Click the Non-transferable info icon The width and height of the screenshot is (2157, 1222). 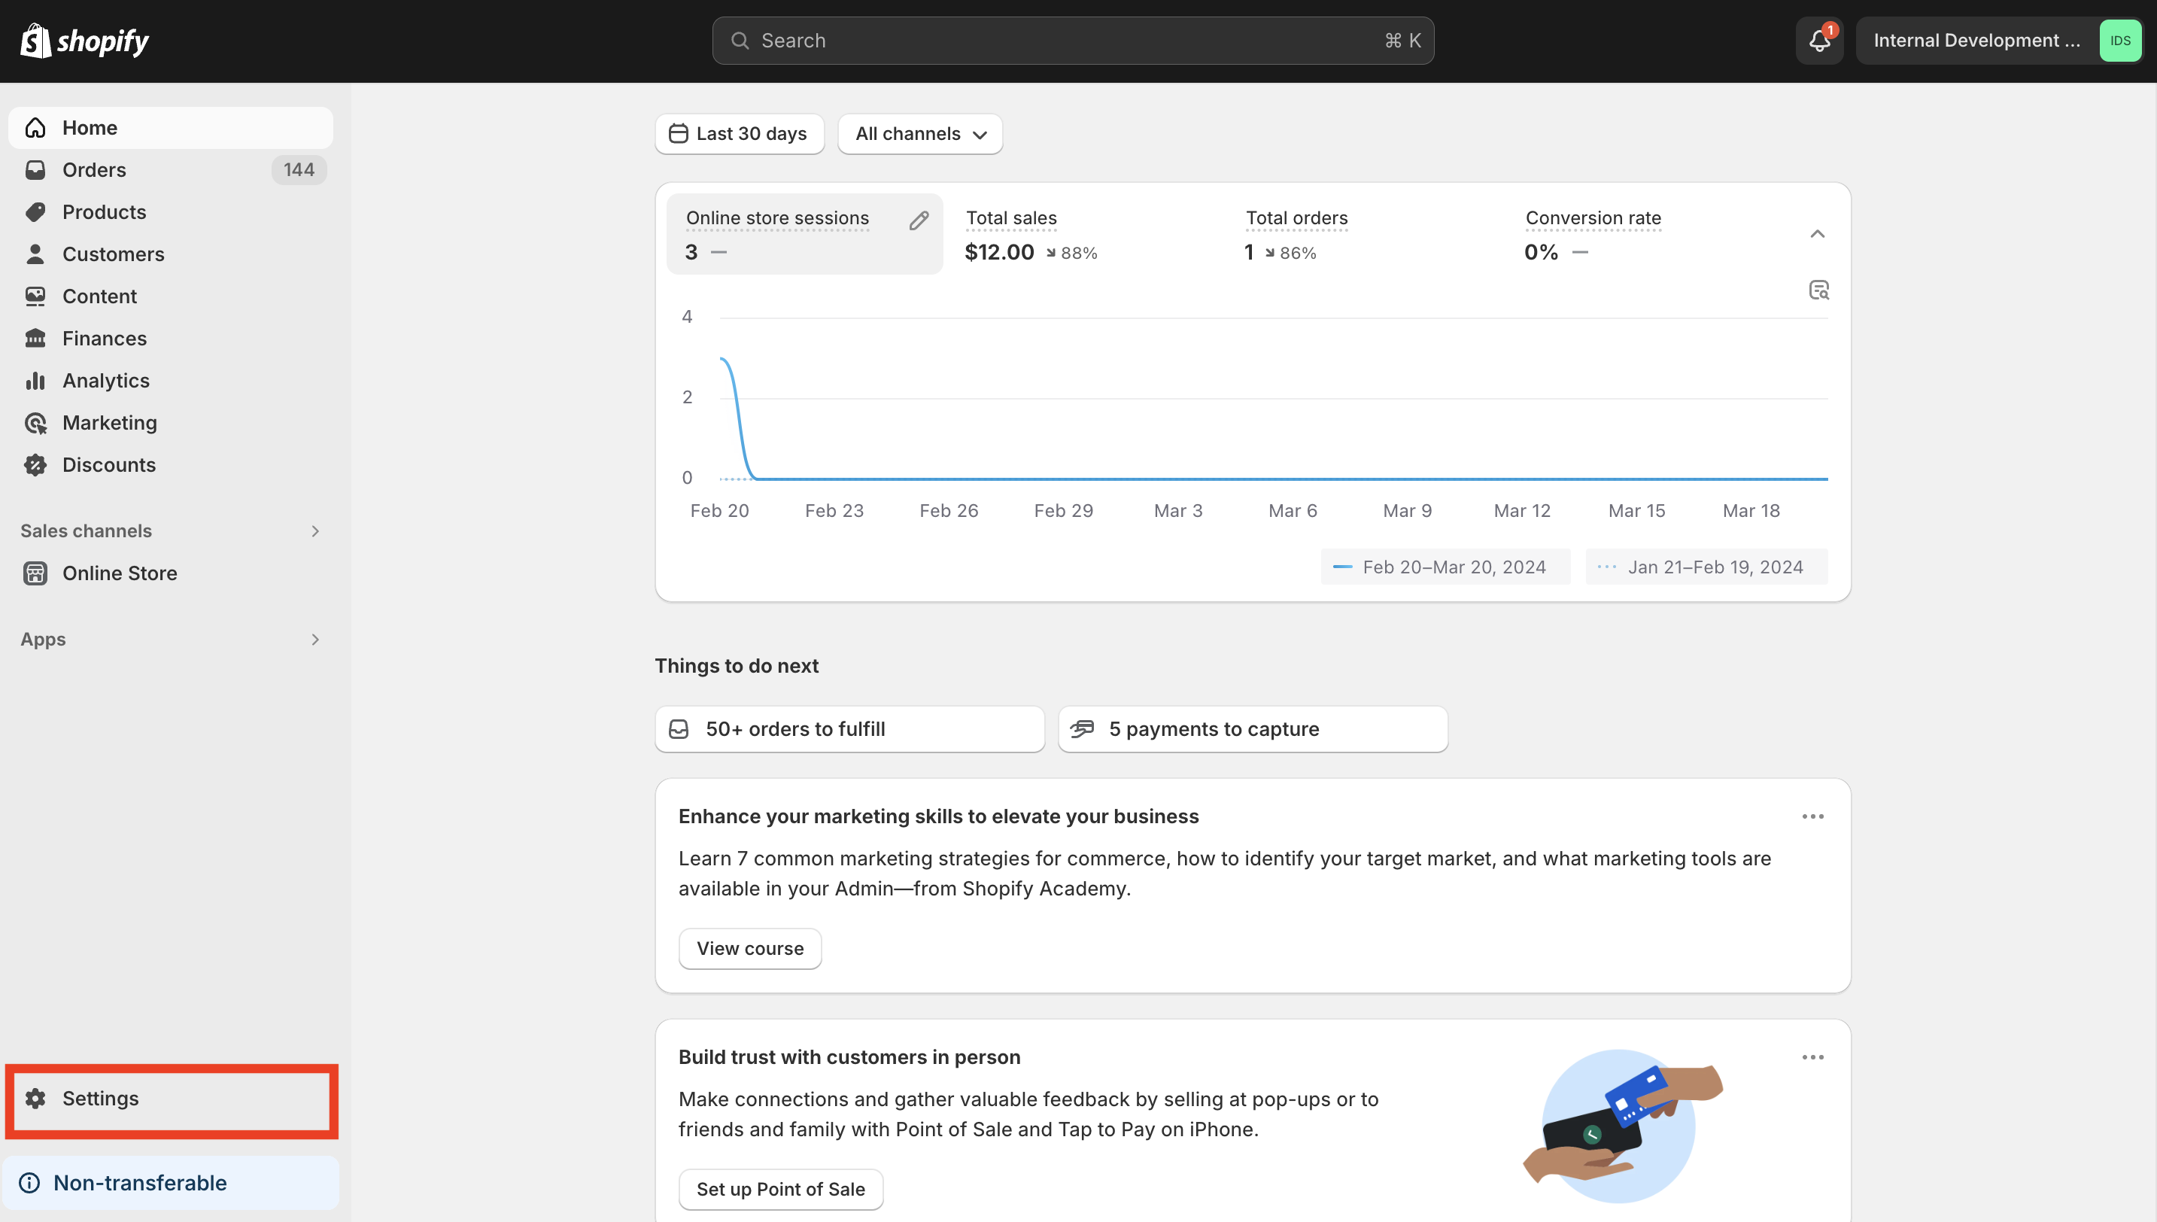point(29,1183)
